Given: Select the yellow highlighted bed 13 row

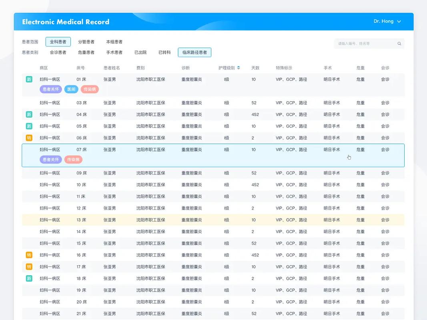Looking at the screenshot, I should tap(213, 220).
